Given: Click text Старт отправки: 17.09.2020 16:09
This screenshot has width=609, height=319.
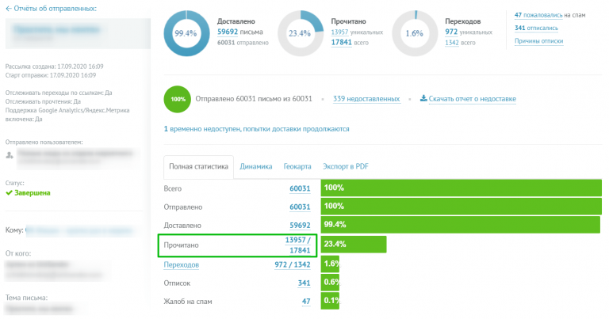Looking at the screenshot, I should (x=51, y=75).
